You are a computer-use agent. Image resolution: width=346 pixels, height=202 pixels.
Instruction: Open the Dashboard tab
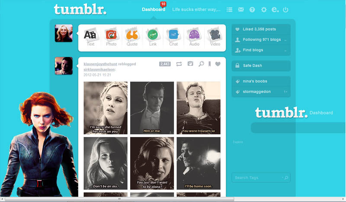coord(154,10)
